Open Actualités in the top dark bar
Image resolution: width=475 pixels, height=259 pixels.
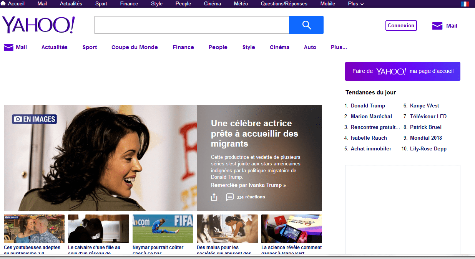pyautogui.click(x=71, y=3)
